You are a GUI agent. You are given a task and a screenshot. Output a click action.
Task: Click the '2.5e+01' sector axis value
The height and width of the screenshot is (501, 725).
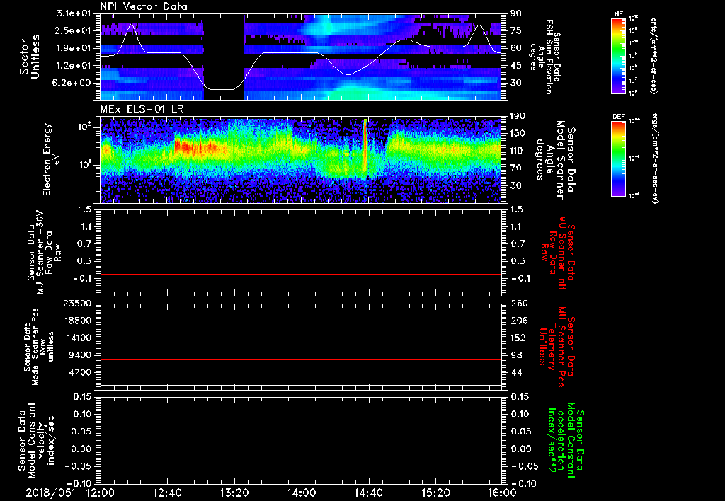[74, 30]
